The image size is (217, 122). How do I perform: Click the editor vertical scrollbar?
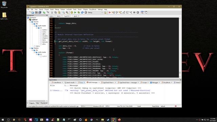click(180, 47)
